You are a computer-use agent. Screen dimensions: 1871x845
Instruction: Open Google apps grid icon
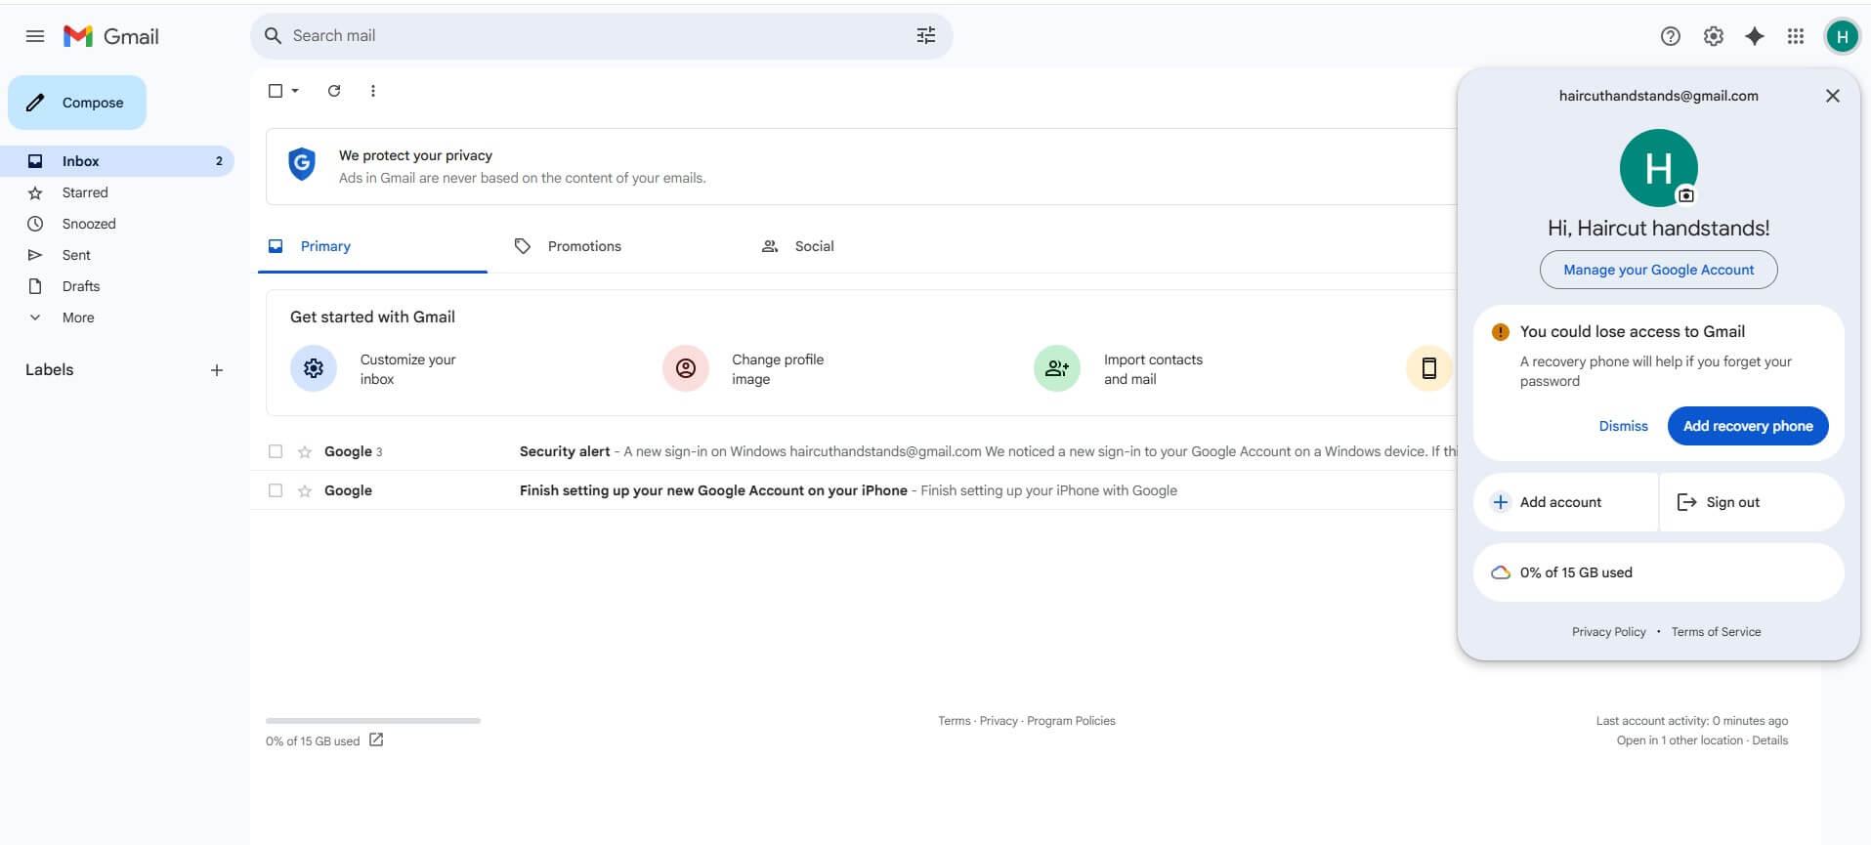tap(1796, 36)
